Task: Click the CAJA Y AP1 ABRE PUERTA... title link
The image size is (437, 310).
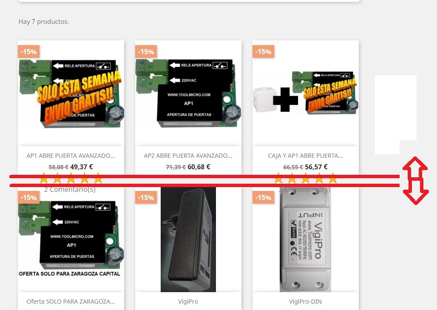Action: click(306, 156)
